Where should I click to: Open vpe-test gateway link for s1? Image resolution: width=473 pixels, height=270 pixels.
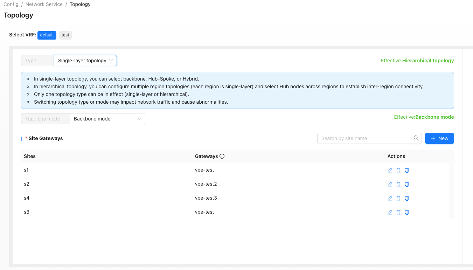(x=204, y=170)
